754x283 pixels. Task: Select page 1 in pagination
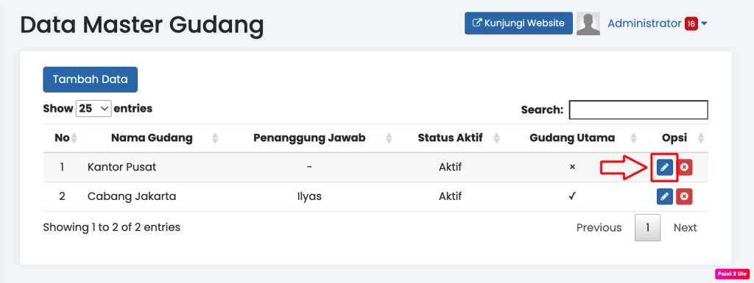(648, 227)
